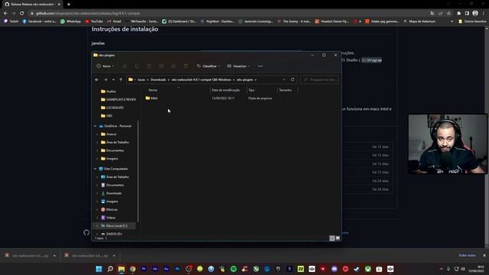Select lucas in the address breadcrumb
This screenshot has width=489, height=275.
[141, 79]
